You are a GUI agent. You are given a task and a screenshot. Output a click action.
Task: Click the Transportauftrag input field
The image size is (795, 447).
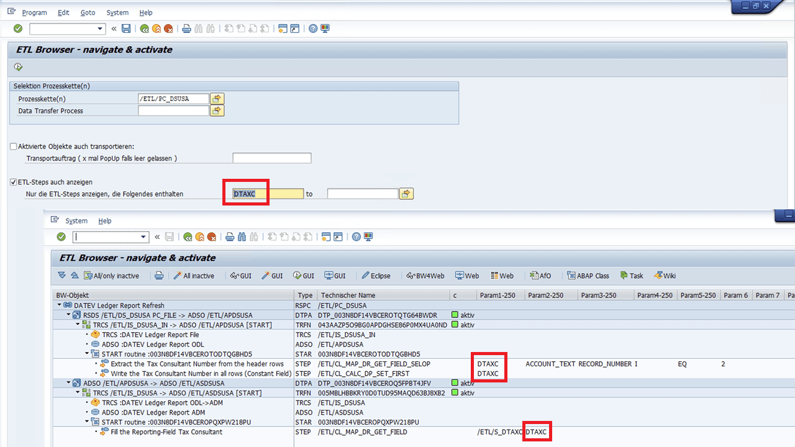point(271,158)
